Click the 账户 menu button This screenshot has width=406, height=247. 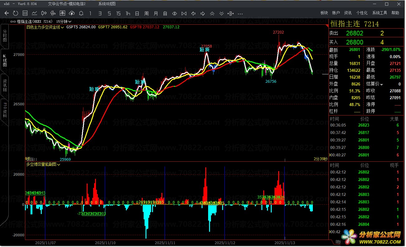pyautogui.click(x=336, y=13)
